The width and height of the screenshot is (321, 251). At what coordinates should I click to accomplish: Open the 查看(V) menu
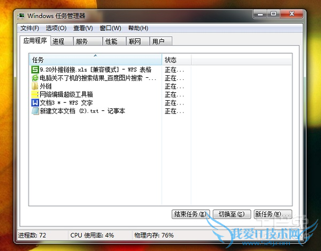[83, 28]
